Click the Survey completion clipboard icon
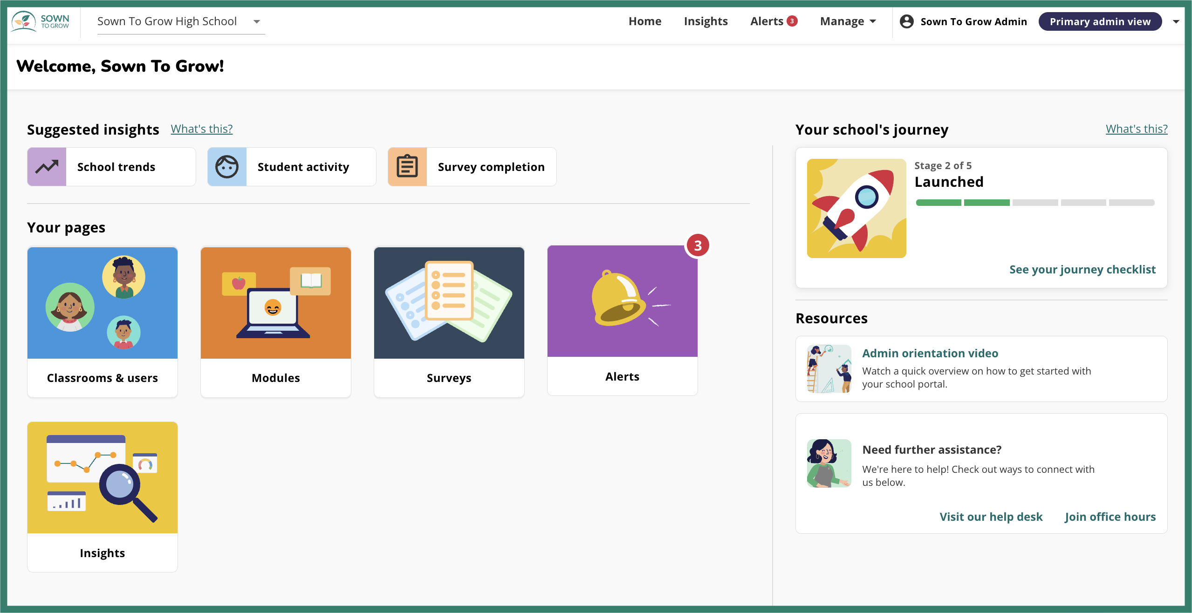1192x613 pixels. coord(407,167)
